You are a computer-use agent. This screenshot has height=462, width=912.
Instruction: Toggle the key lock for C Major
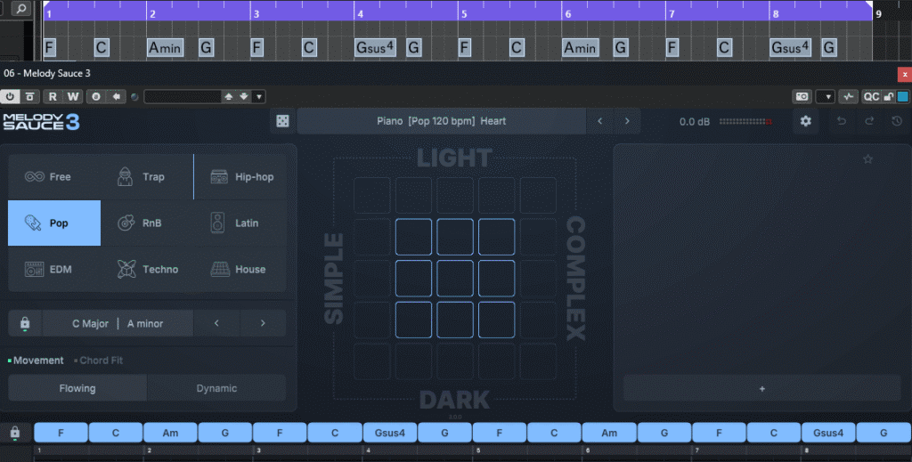click(x=25, y=324)
